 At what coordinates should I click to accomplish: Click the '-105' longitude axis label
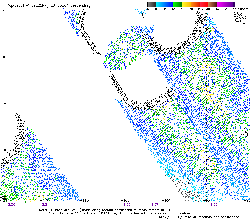coord(125,200)
